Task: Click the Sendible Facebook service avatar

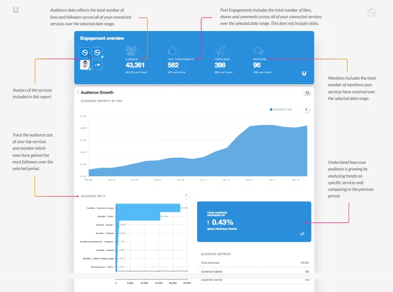Action: 85,53
